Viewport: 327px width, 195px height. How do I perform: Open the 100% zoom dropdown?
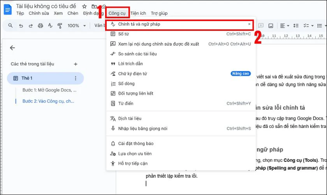[77, 26]
